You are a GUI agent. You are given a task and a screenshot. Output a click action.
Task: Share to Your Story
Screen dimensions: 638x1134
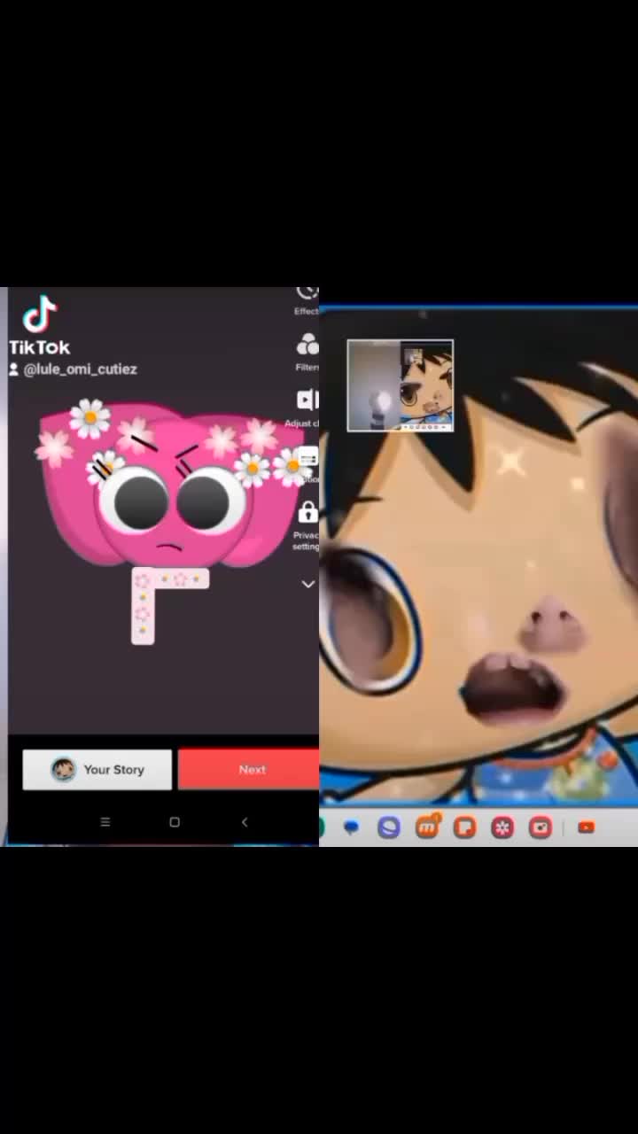[97, 770]
